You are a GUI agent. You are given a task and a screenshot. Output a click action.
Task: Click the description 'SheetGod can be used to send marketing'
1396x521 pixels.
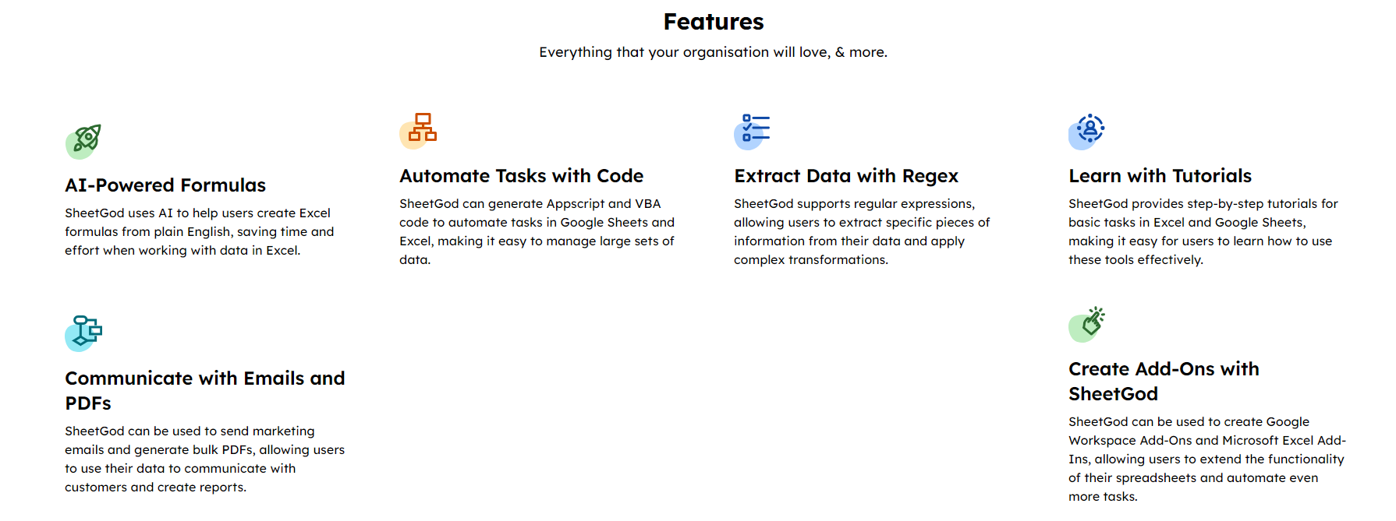[205, 459]
